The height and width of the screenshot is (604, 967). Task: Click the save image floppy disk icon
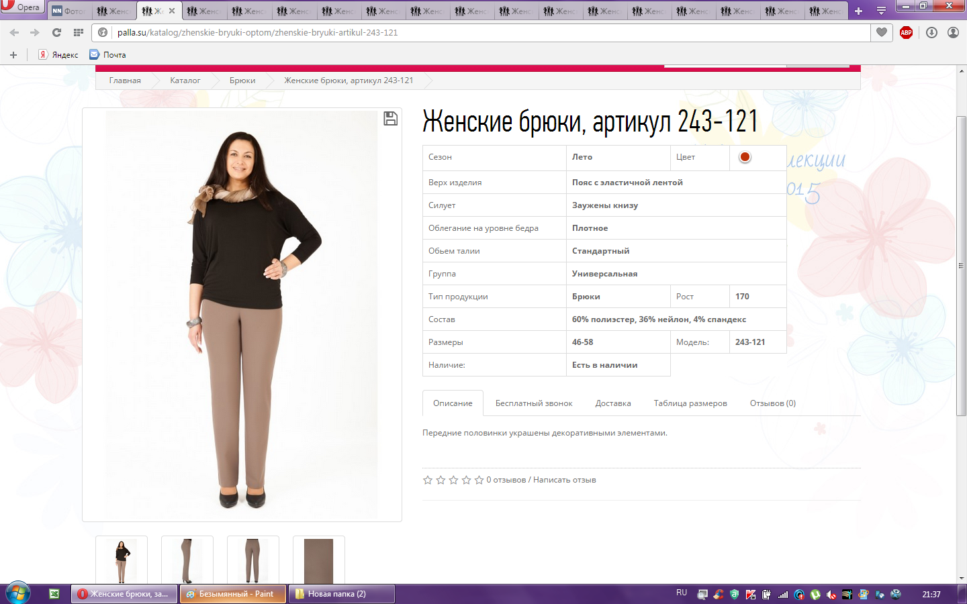(390, 119)
